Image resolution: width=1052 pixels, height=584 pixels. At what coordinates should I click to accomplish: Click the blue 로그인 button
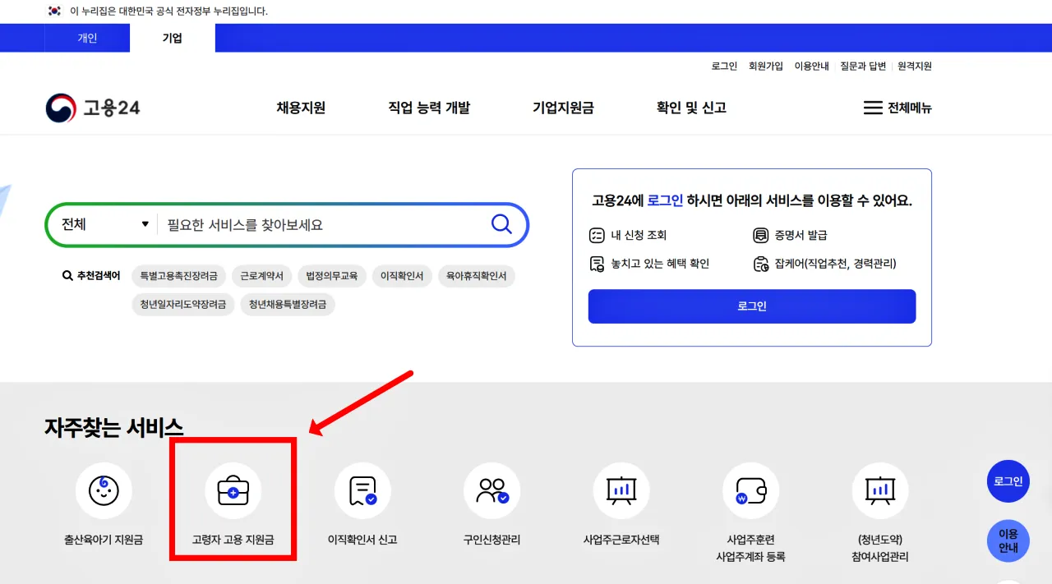pos(751,306)
